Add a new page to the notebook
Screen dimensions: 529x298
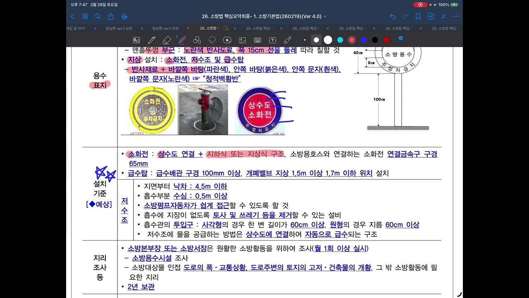[431, 17]
